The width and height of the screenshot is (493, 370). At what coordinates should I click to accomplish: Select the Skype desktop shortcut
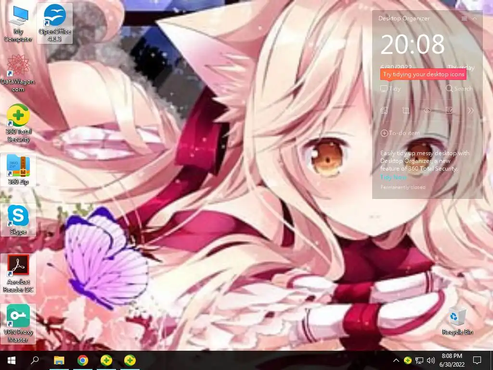(18, 220)
